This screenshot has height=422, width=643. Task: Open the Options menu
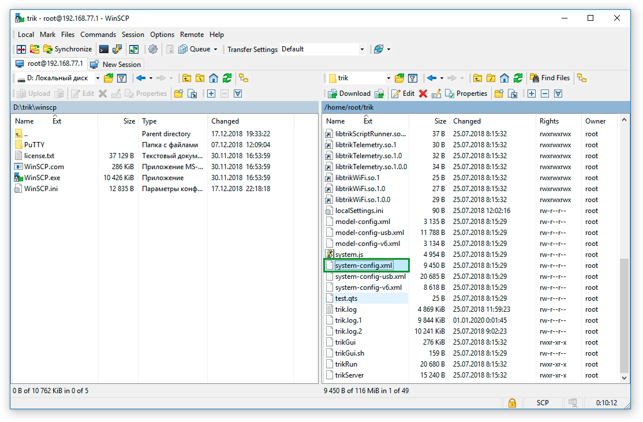click(x=162, y=35)
